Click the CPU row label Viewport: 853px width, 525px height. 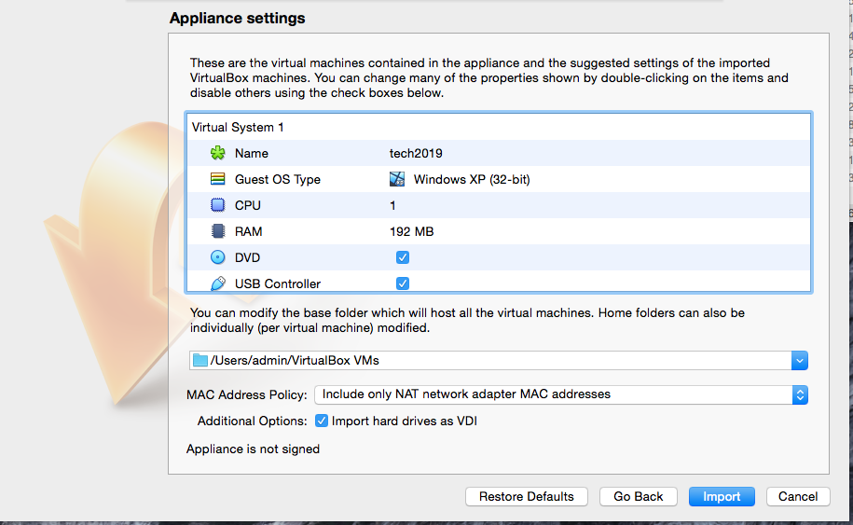[x=248, y=206]
